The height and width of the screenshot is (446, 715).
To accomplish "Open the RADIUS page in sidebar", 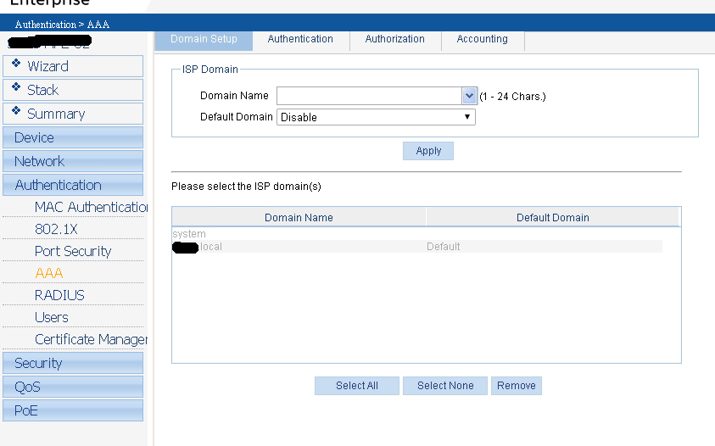I will [x=59, y=295].
